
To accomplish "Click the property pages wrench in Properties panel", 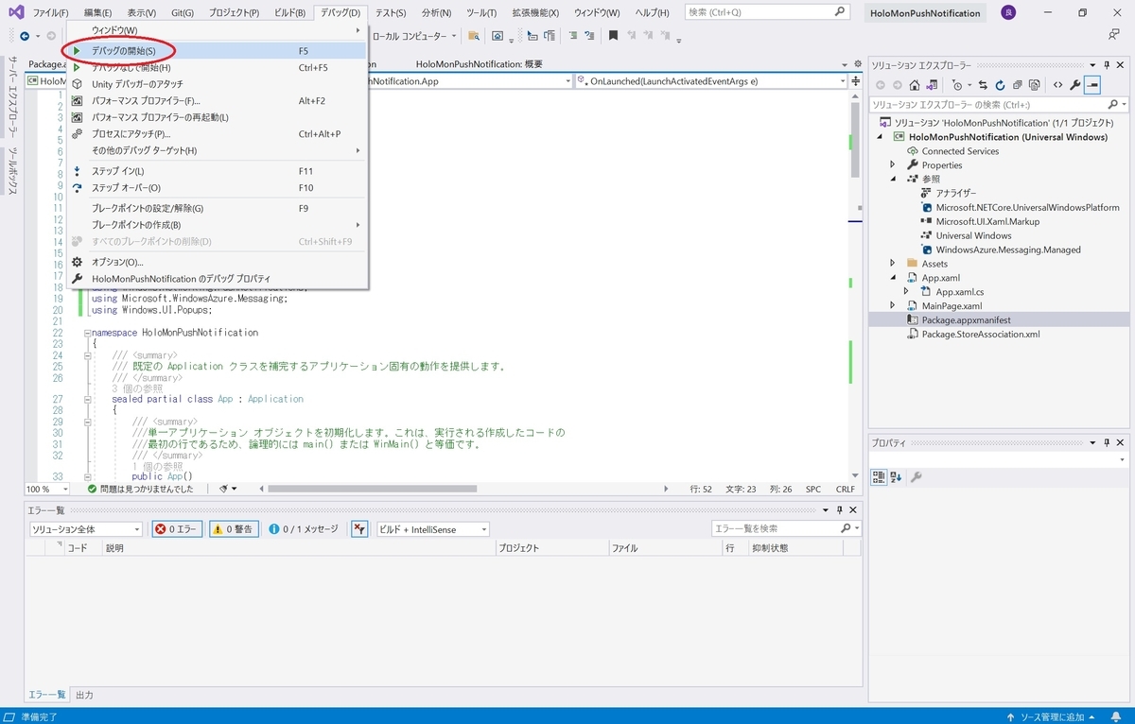I will [x=917, y=477].
